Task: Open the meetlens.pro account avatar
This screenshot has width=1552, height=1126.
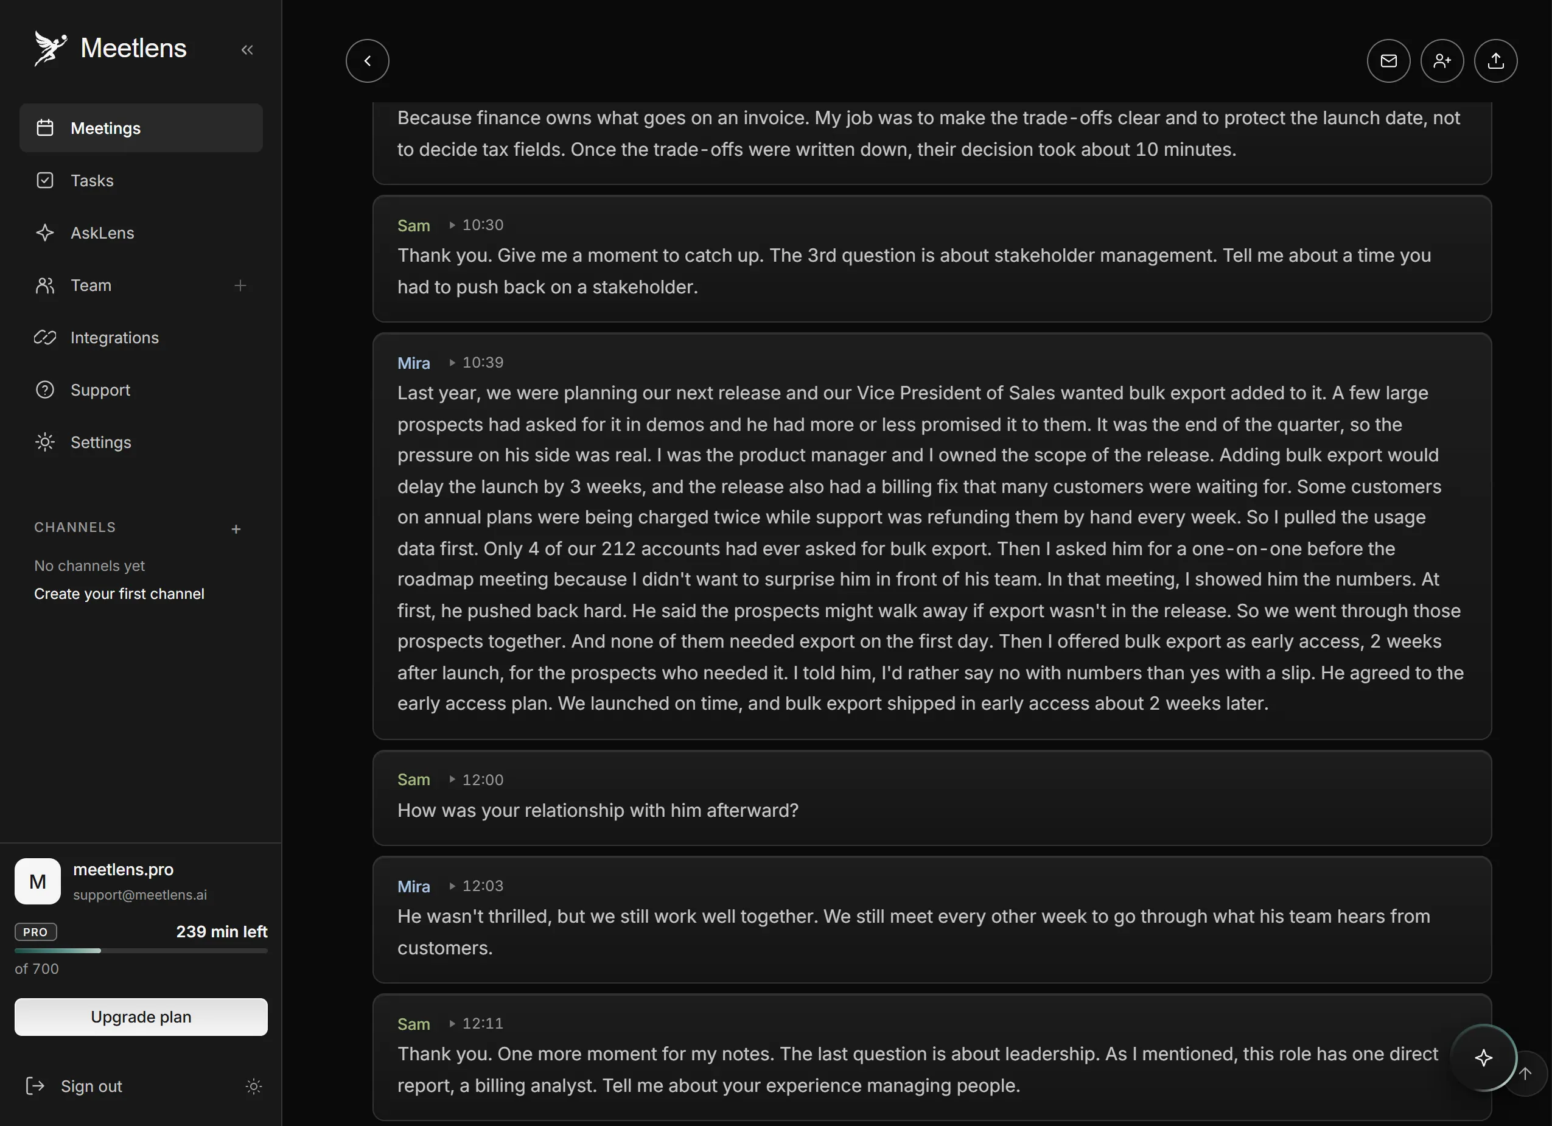Action: pos(38,881)
